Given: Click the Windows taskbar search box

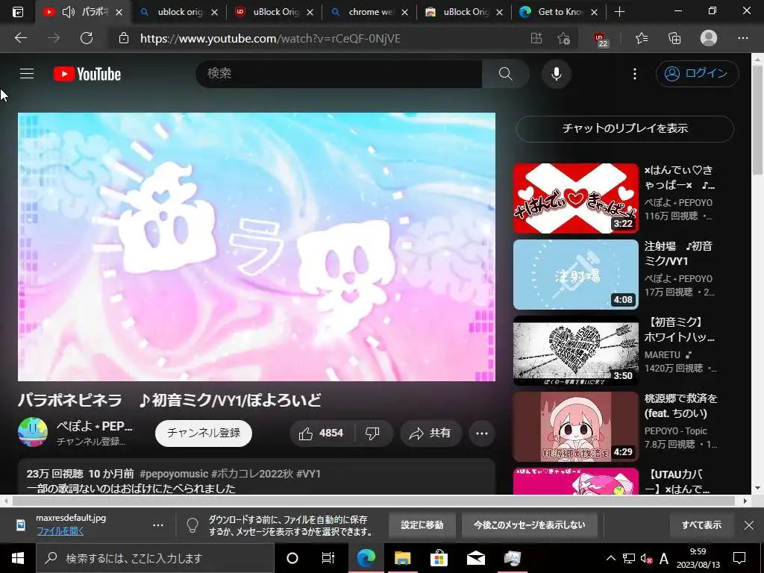Looking at the screenshot, I should coord(155,558).
